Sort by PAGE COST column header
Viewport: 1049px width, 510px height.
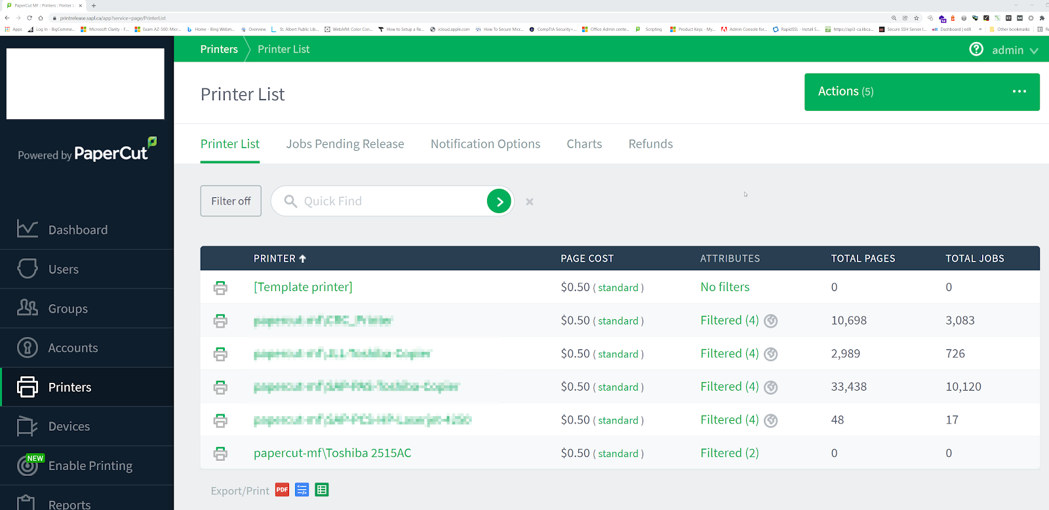(587, 258)
